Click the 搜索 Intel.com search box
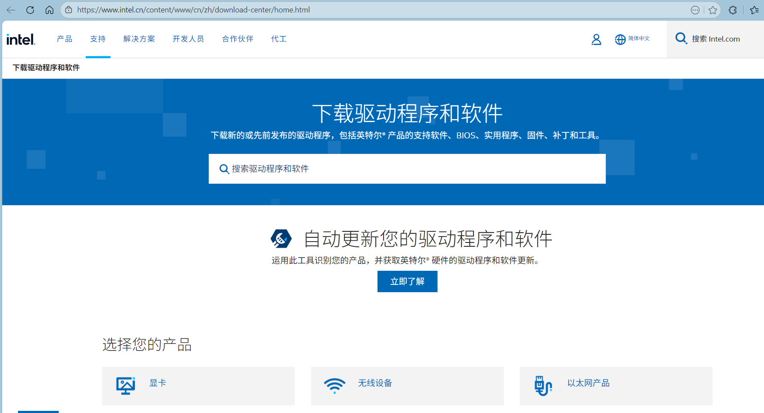The image size is (764, 413). 716,39
